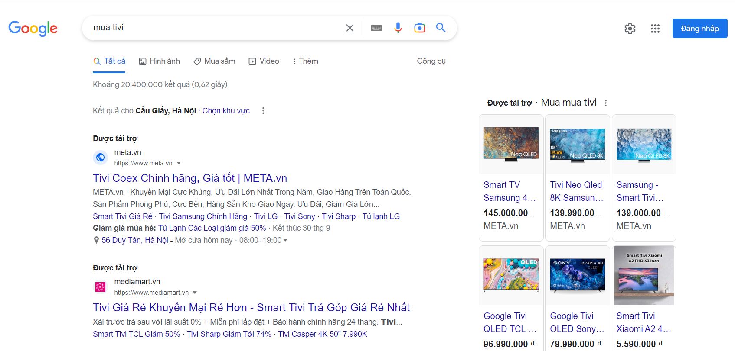Click Tivi Samsung Chính Hãng sitelink
Image resolution: width=735 pixels, height=351 pixels.
(x=203, y=216)
